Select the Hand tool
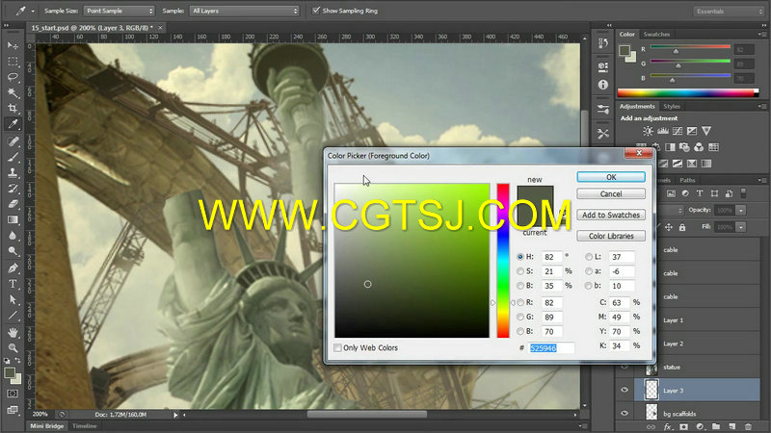 [13, 332]
